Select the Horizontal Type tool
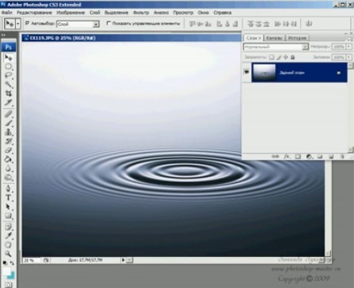Screen dimensions: 354x288 coord(9,197)
